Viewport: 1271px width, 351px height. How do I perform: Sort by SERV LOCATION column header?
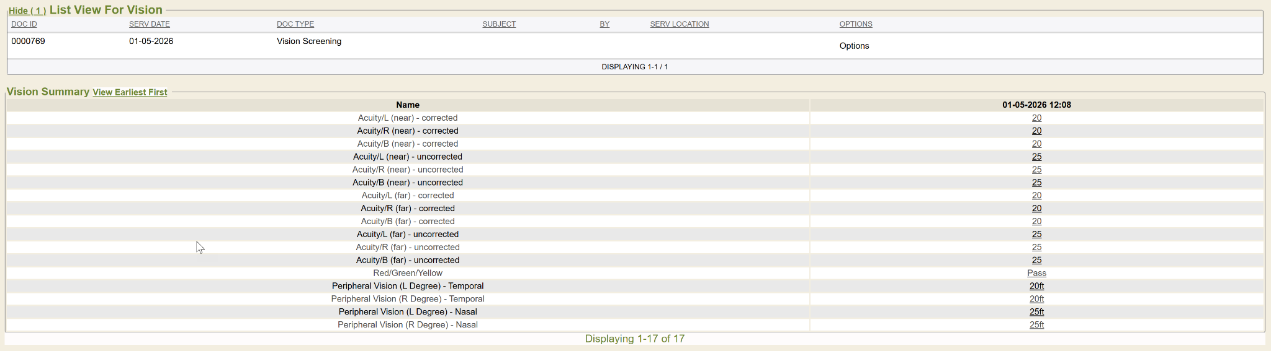tap(679, 24)
